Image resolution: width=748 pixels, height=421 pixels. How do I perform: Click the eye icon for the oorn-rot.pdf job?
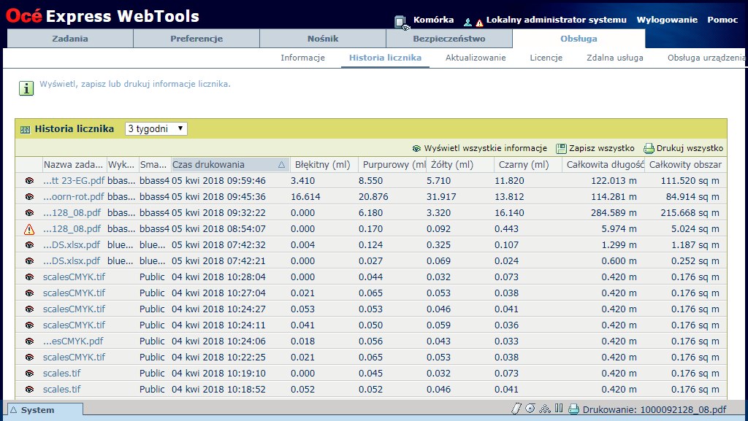coord(29,197)
